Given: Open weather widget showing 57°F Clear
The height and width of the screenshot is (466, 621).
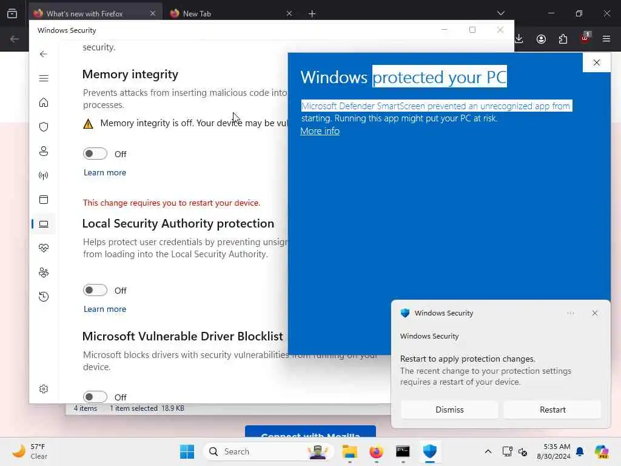Looking at the screenshot, I should tap(30, 451).
